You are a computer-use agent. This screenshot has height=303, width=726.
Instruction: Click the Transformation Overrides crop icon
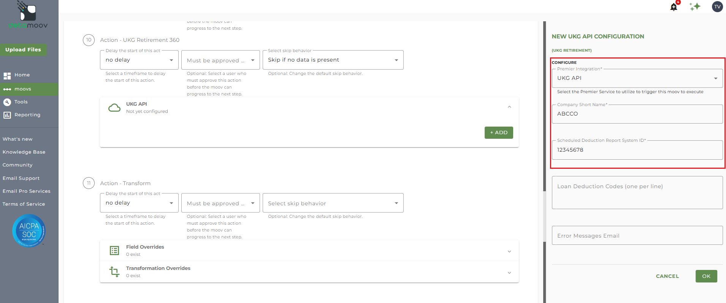point(114,272)
